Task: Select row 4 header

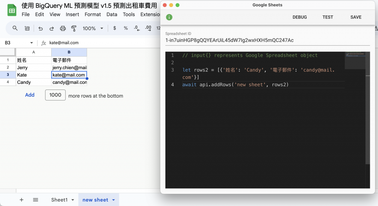Action: pos(8,82)
